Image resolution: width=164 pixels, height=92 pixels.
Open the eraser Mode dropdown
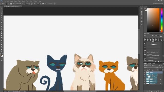coord(18,4)
